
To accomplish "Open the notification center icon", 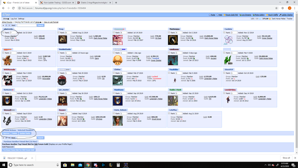I will coord(293,165).
